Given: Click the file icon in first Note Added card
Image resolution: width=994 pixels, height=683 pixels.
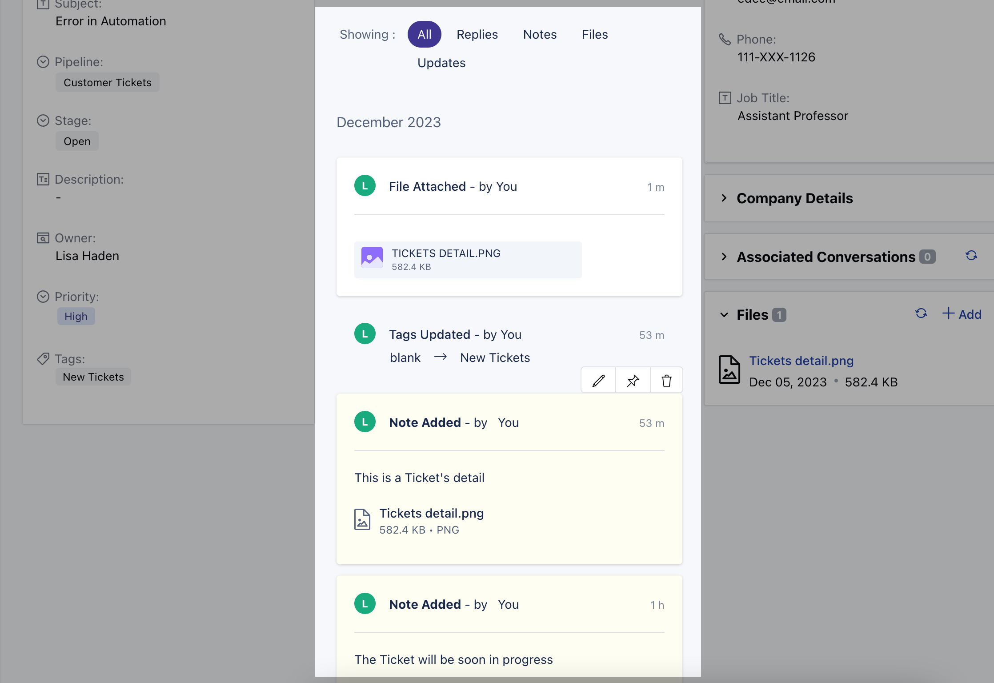Looking at the screenshot, I should [x=362, y=519].
